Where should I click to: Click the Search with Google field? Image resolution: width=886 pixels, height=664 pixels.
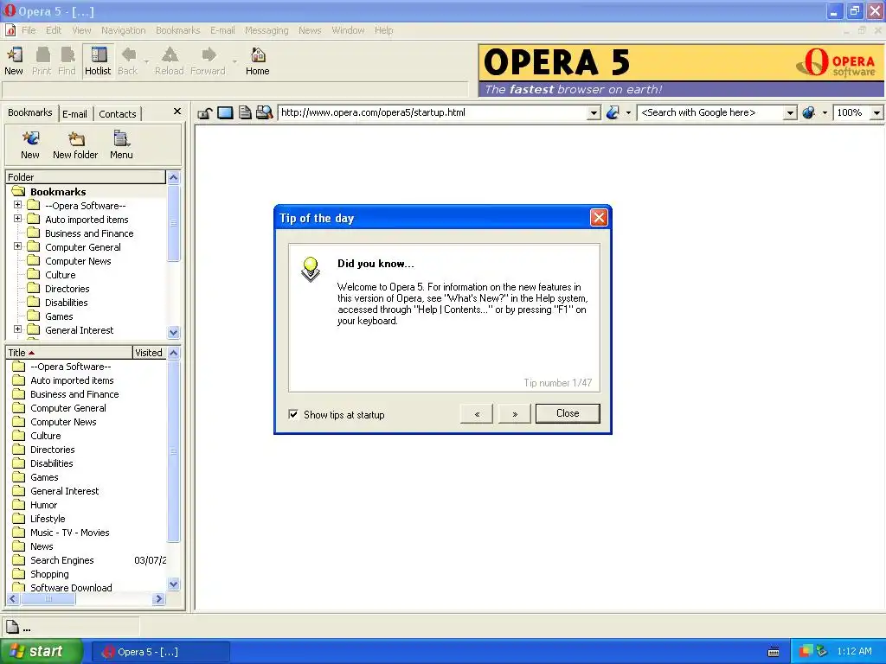711,113
